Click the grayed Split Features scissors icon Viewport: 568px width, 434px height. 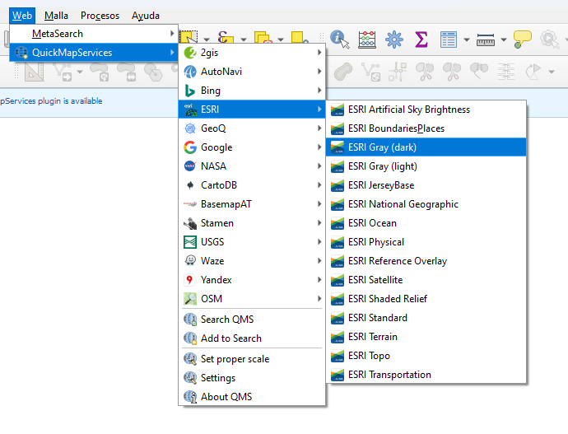[x=425, y=72]
